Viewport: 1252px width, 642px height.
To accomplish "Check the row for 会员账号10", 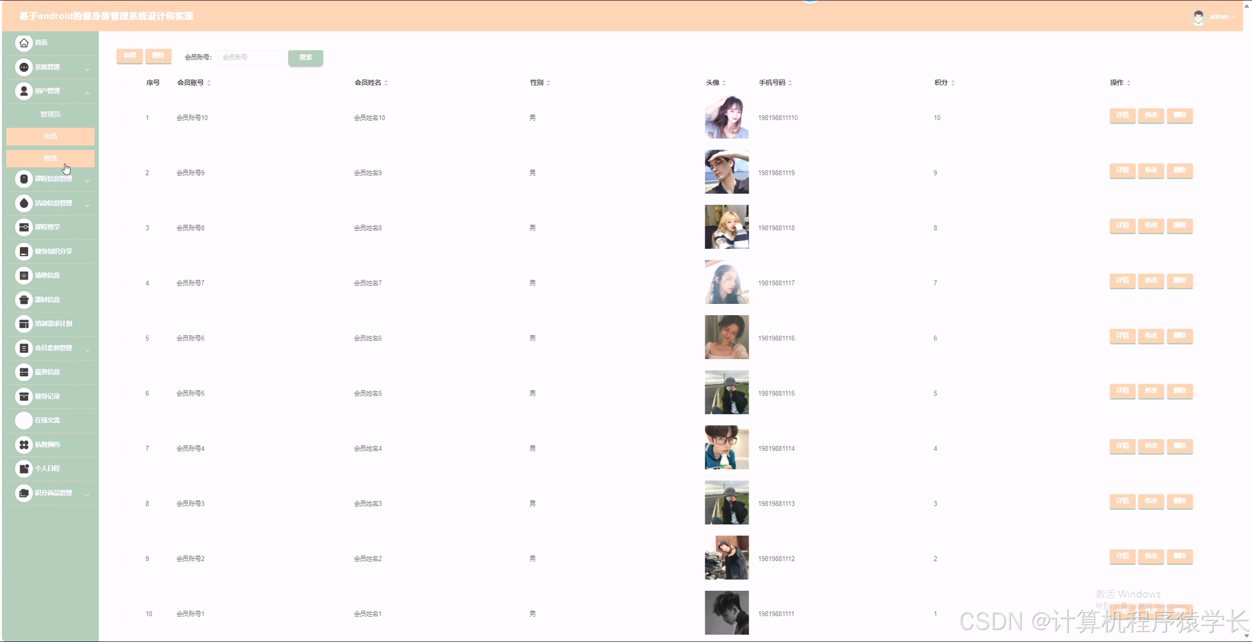I will click(x=125, y=118).
